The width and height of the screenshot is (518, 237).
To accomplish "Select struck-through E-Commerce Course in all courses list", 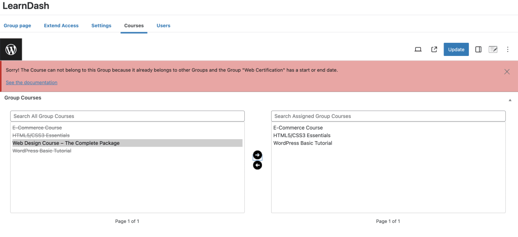I will click(x=37, y=128).
